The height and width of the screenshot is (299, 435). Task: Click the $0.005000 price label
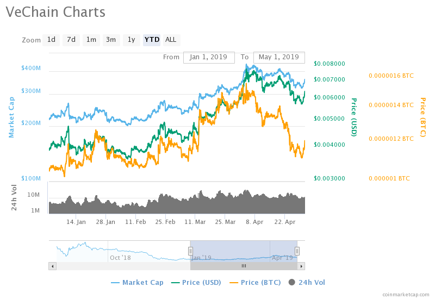tap(330, 119)
